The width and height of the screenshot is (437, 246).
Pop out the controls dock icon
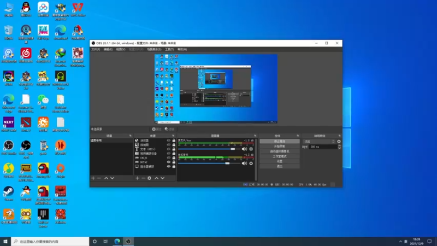[298, 136]
